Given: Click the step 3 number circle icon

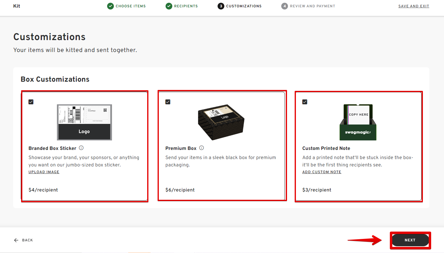Looking at the screenshot, I should (221, 6).
